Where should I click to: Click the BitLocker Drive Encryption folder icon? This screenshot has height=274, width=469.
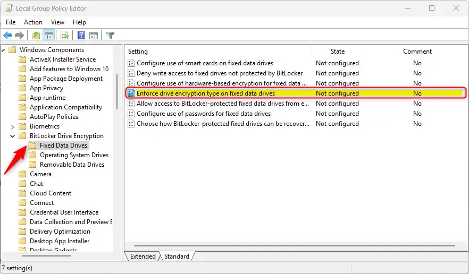22,135
